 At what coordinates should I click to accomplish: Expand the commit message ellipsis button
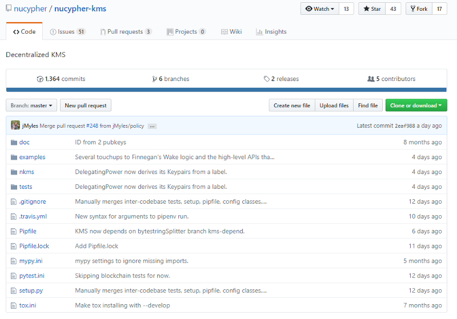click(x=152, y=126)
